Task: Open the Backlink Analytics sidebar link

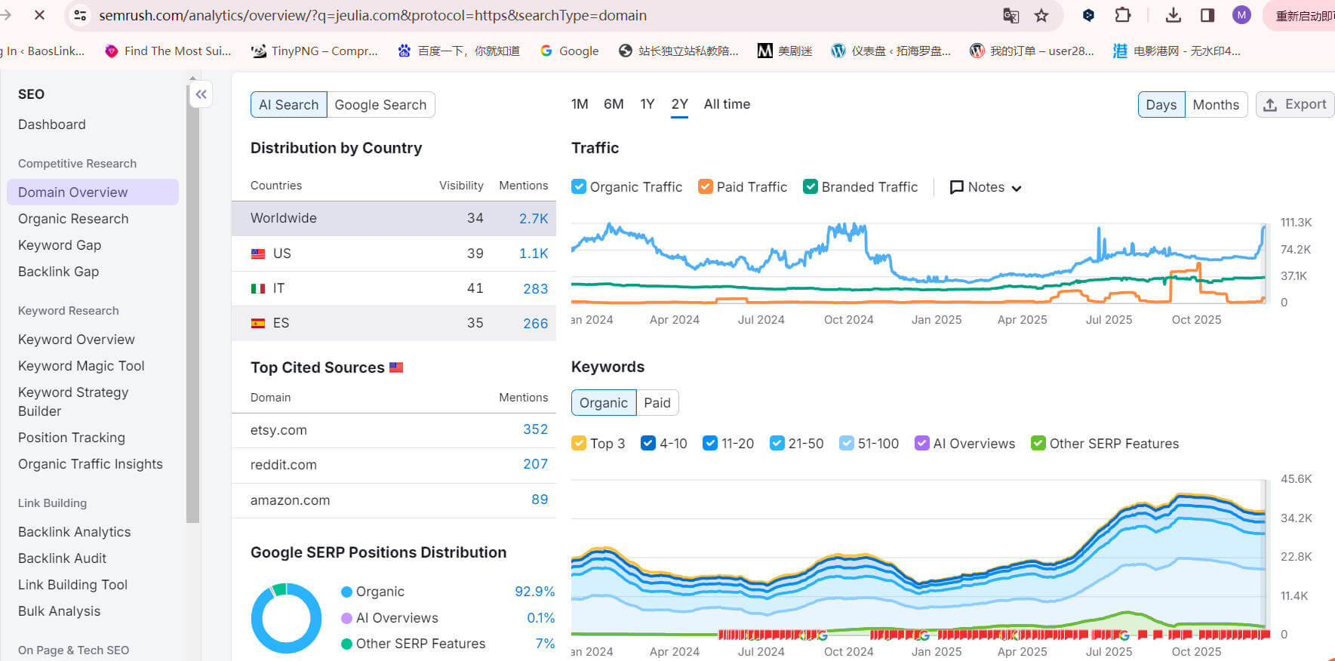Action: (74, 532)
